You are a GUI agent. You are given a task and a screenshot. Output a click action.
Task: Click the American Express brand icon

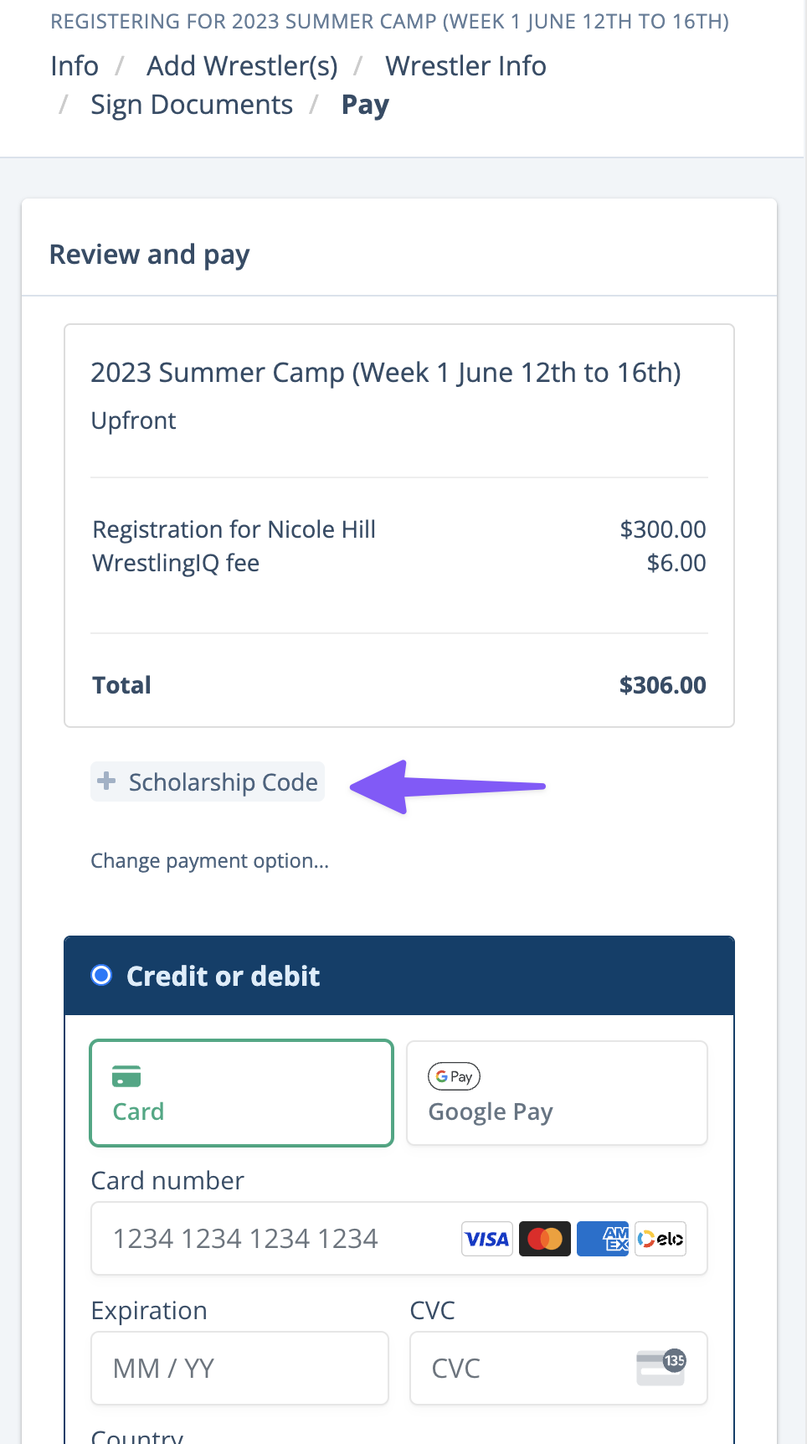click(x=602, y=1239)
